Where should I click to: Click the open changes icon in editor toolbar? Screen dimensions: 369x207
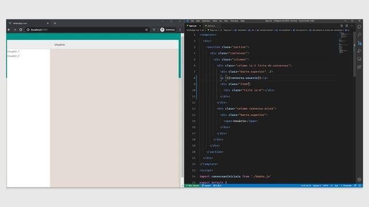tap(341, 26)
